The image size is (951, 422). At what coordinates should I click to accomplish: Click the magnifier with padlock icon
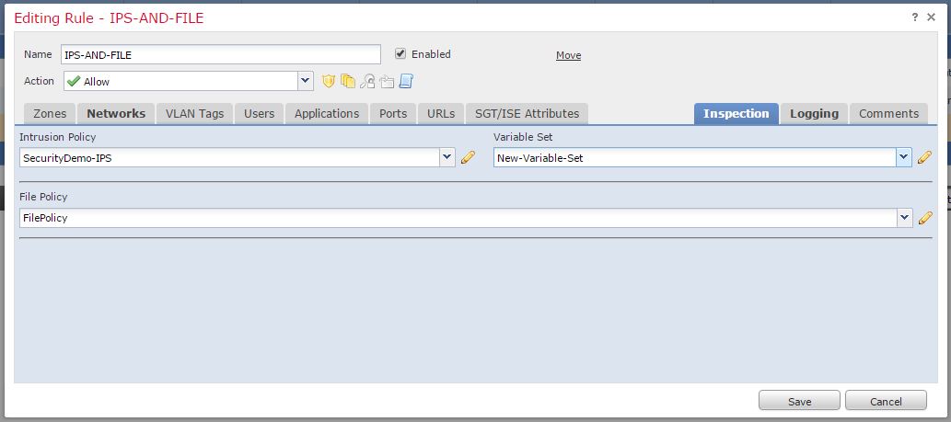(x=367, y=81)
